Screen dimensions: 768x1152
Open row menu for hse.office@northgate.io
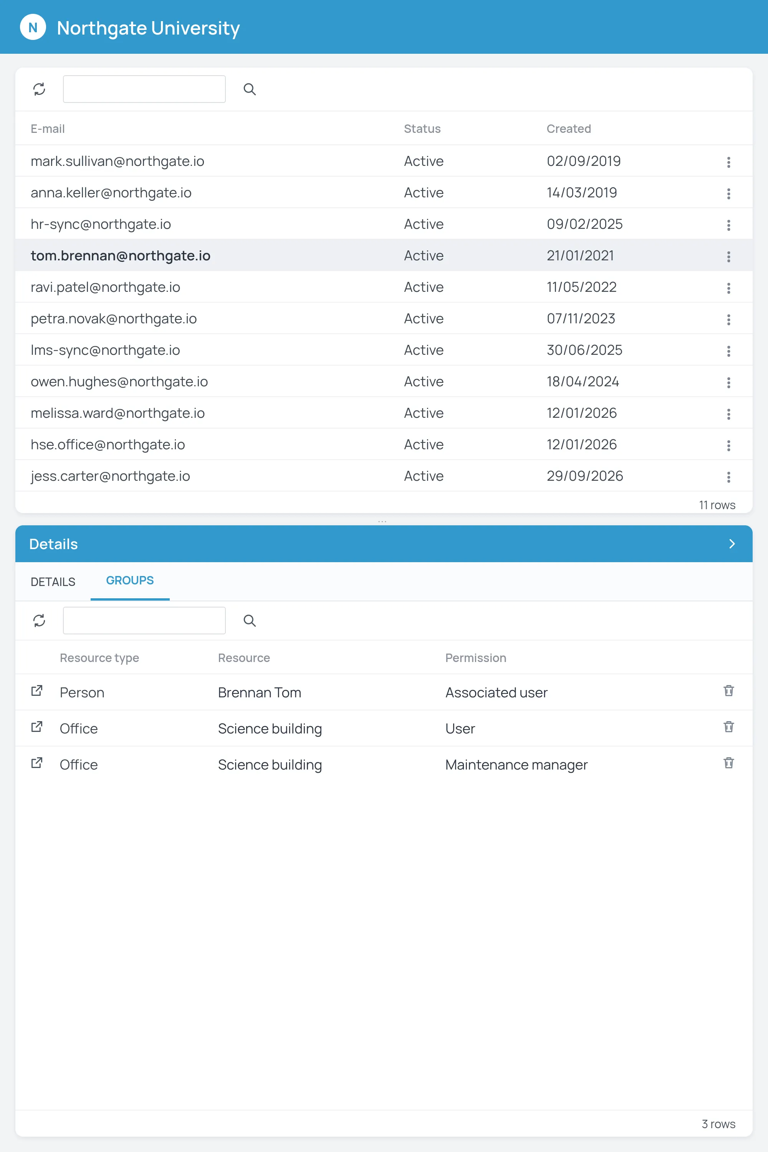[x=729, y=445]
